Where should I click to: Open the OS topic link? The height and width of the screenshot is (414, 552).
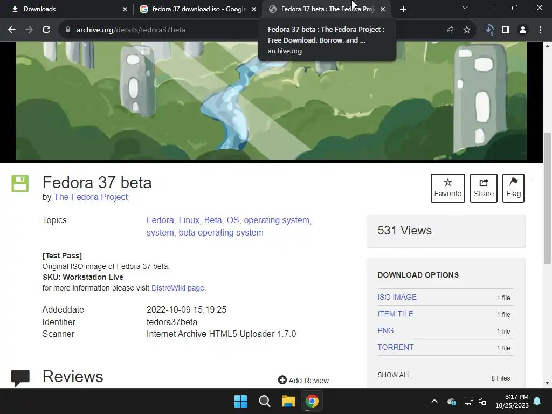(233, 220)
